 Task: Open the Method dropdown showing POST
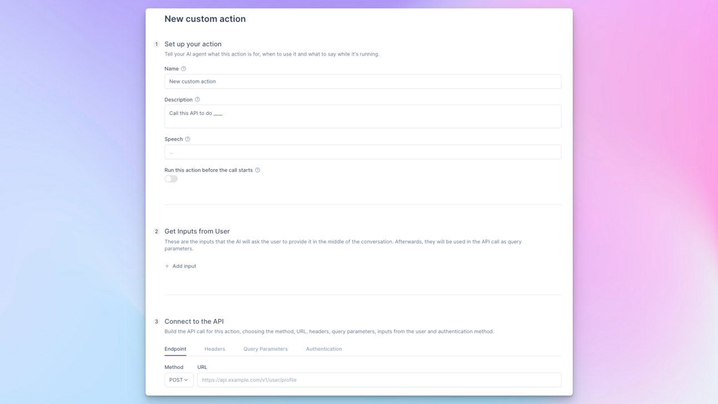[179, 380]
